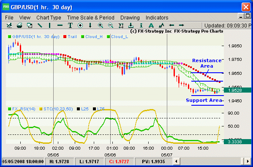Click the scroll right arrow at bottom

click(x=248, y=161)
